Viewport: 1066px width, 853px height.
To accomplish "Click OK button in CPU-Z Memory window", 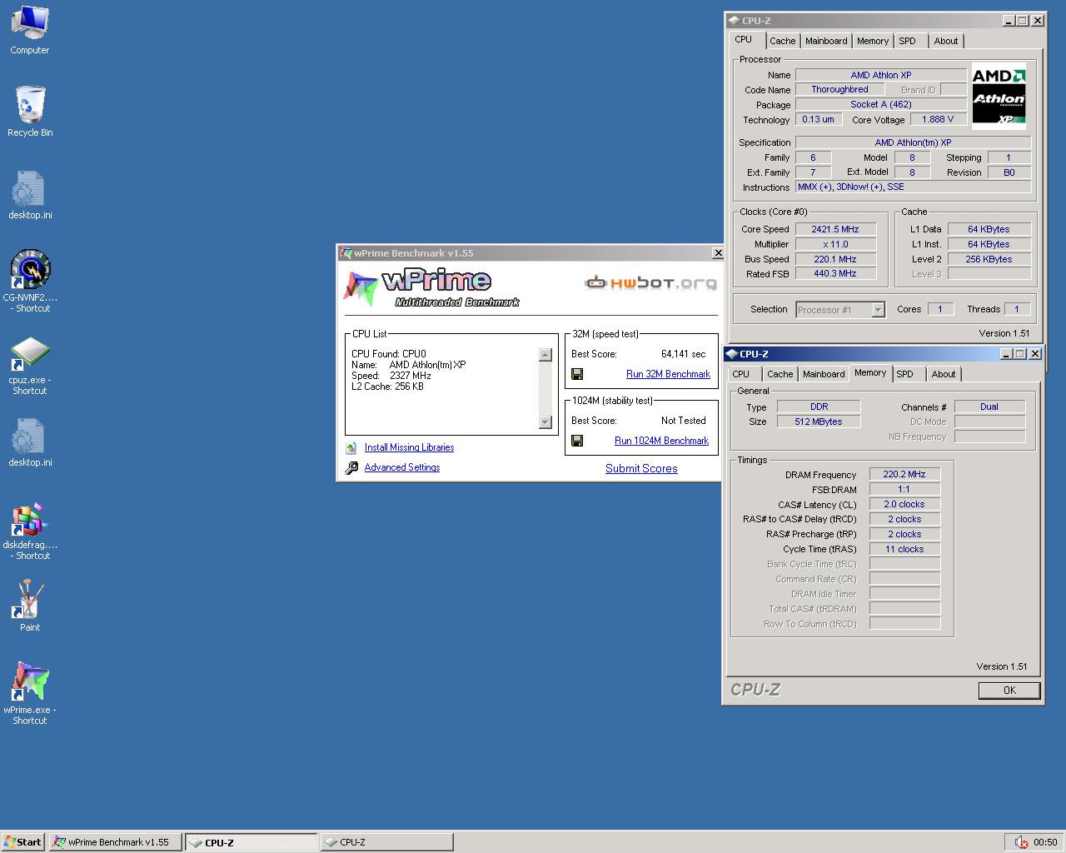I will [1009, 691].
